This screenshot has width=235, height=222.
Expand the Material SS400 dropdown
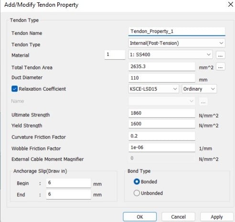click(171, 54)
